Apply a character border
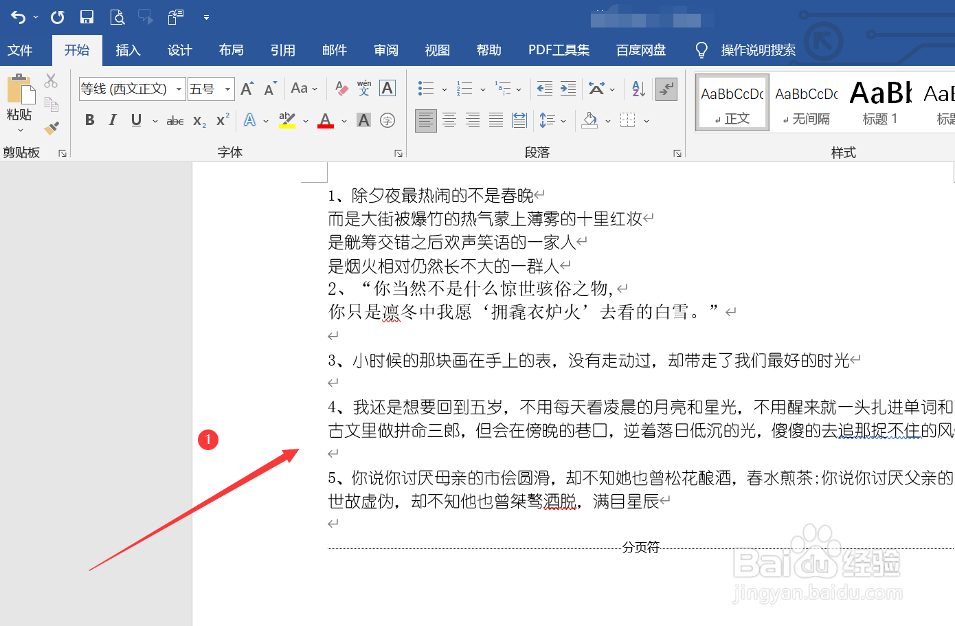The height and width of the screenshot is (626, 955). 387,88
